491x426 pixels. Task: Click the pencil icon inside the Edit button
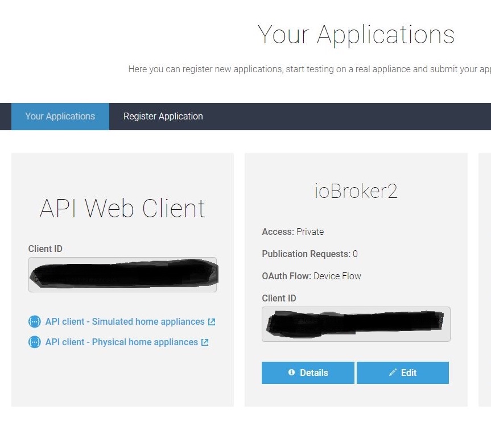point(394,373)
